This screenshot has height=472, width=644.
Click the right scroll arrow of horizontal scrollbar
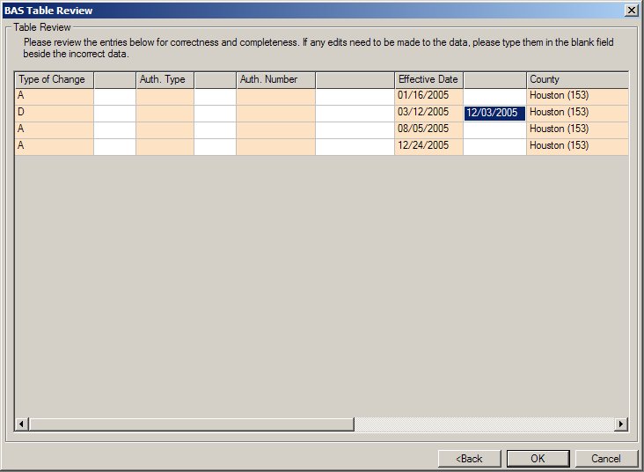coord(621,424)
